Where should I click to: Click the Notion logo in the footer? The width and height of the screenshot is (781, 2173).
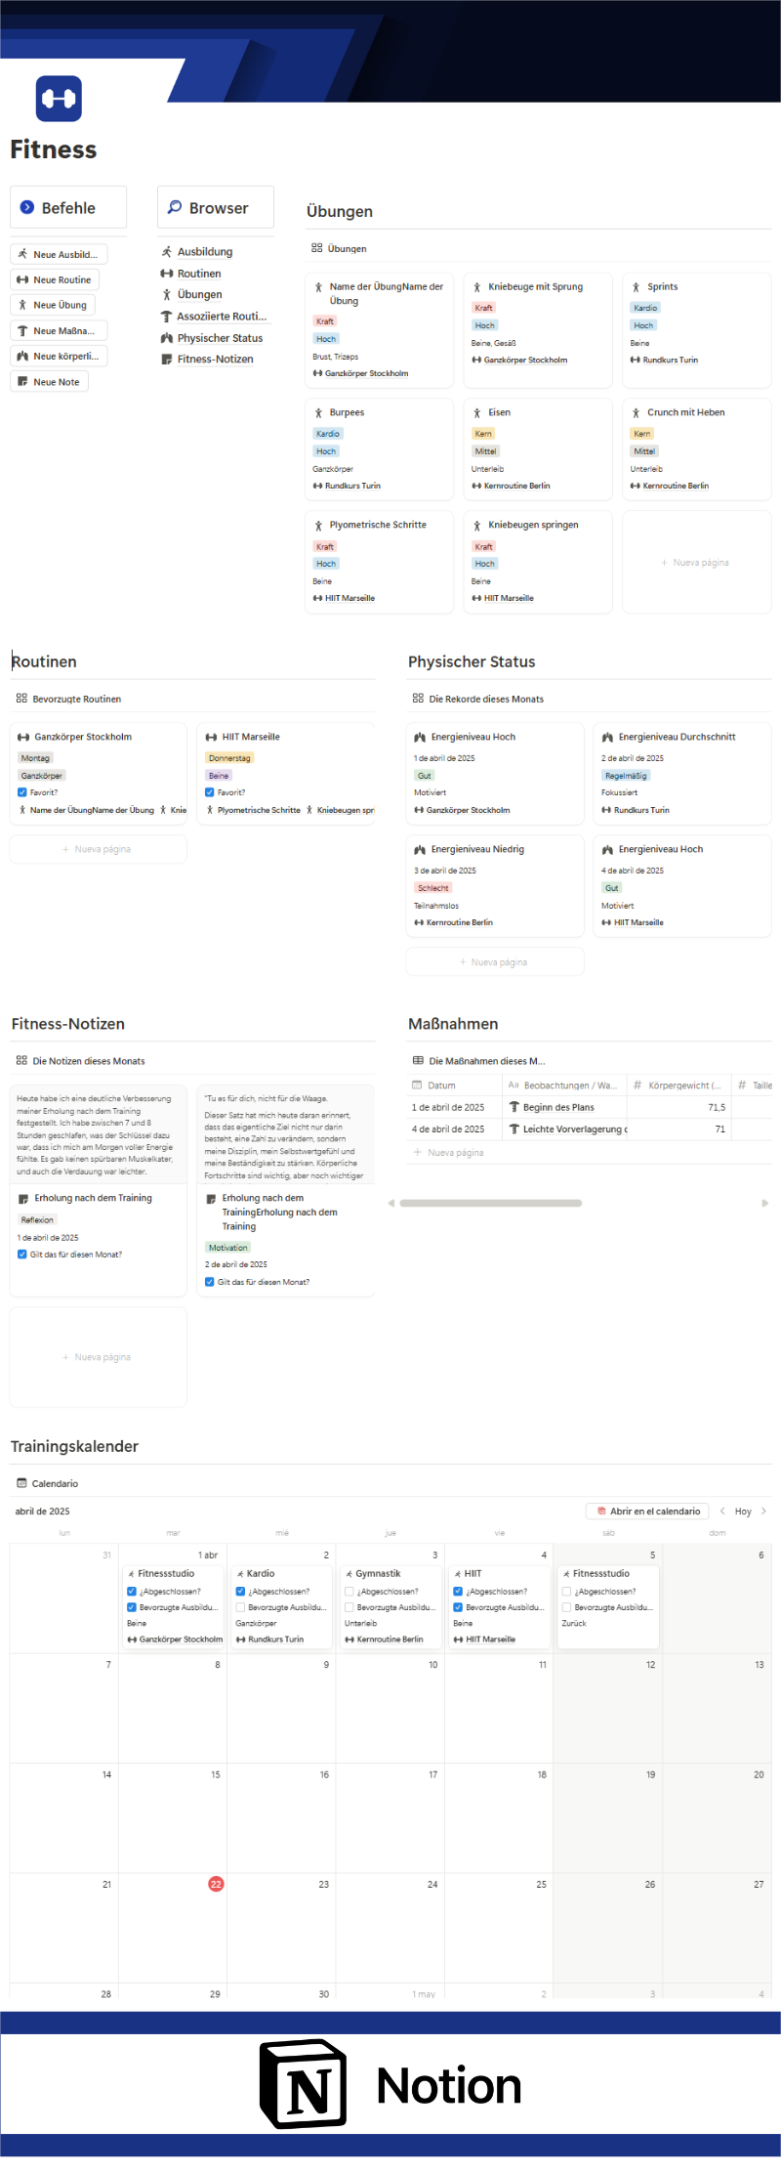[304, 2085]
